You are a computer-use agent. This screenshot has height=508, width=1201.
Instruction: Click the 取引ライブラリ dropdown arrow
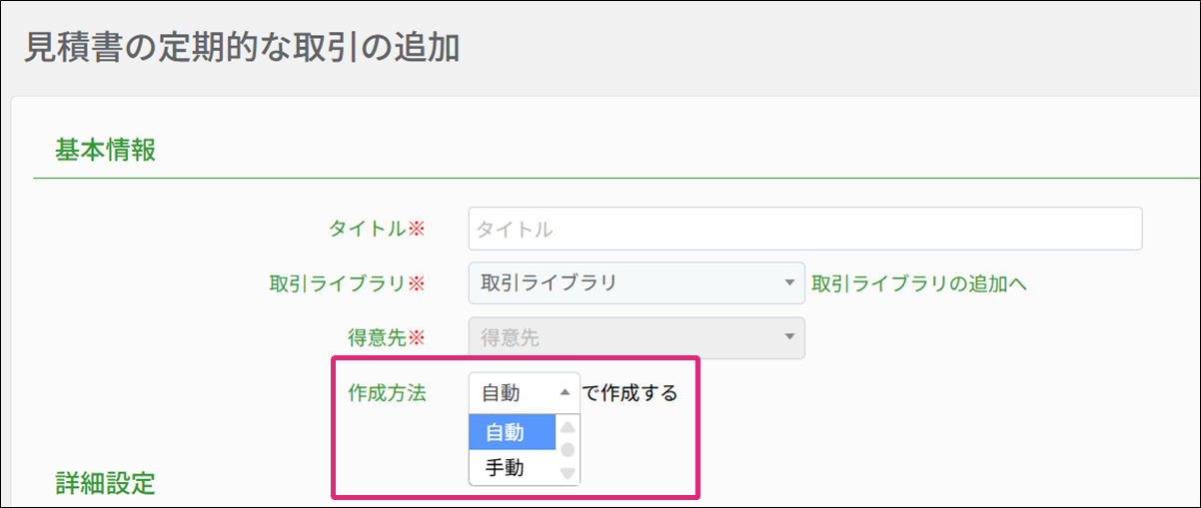click(788, 282)
